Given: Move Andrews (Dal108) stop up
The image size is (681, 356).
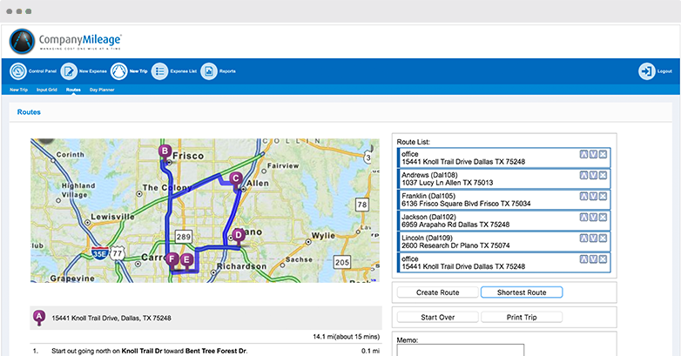Looking at the screenshot, I should 583,176.
